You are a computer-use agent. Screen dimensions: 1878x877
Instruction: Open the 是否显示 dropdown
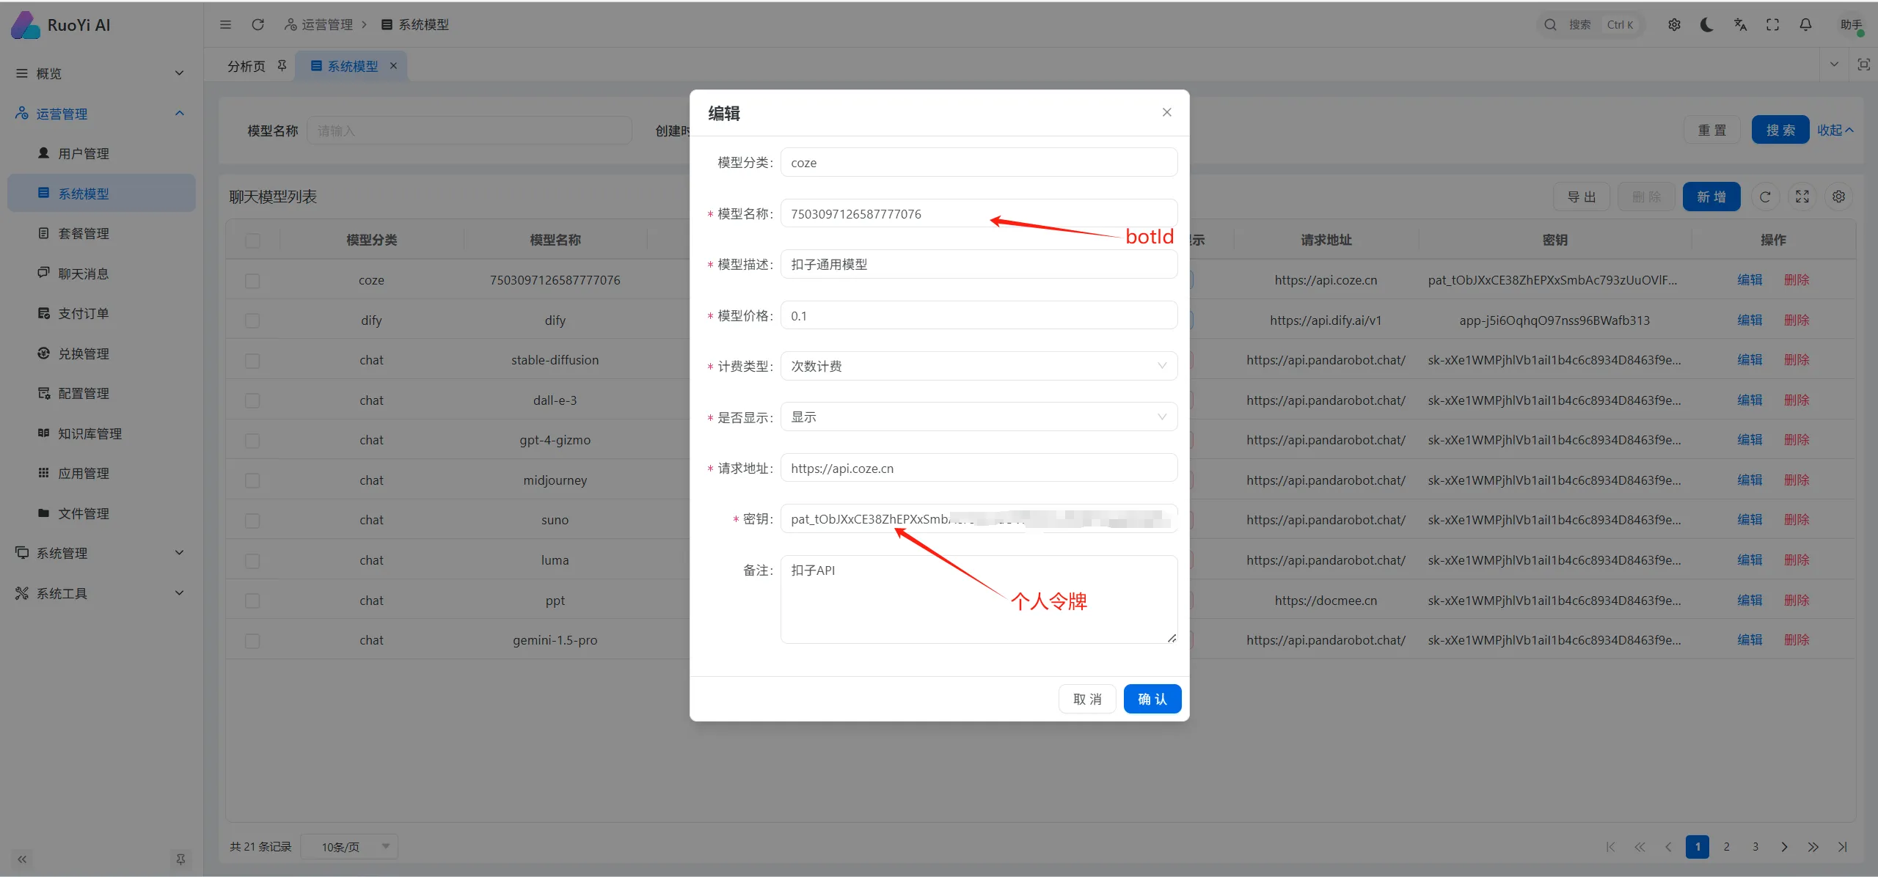[x=979, y=417]
